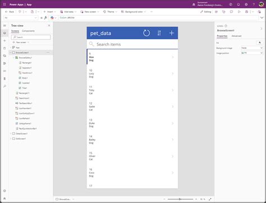
Task: Open settings gear in header
Action: tap(246, 4)
